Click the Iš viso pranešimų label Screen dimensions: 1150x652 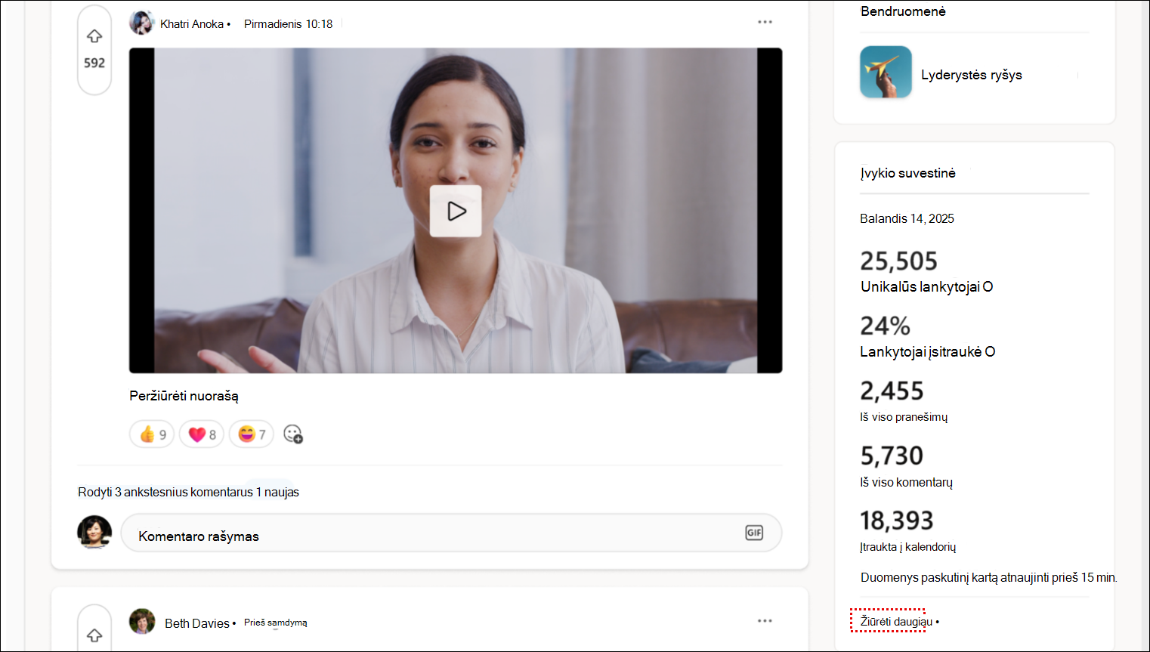click(x=904, y=417)
